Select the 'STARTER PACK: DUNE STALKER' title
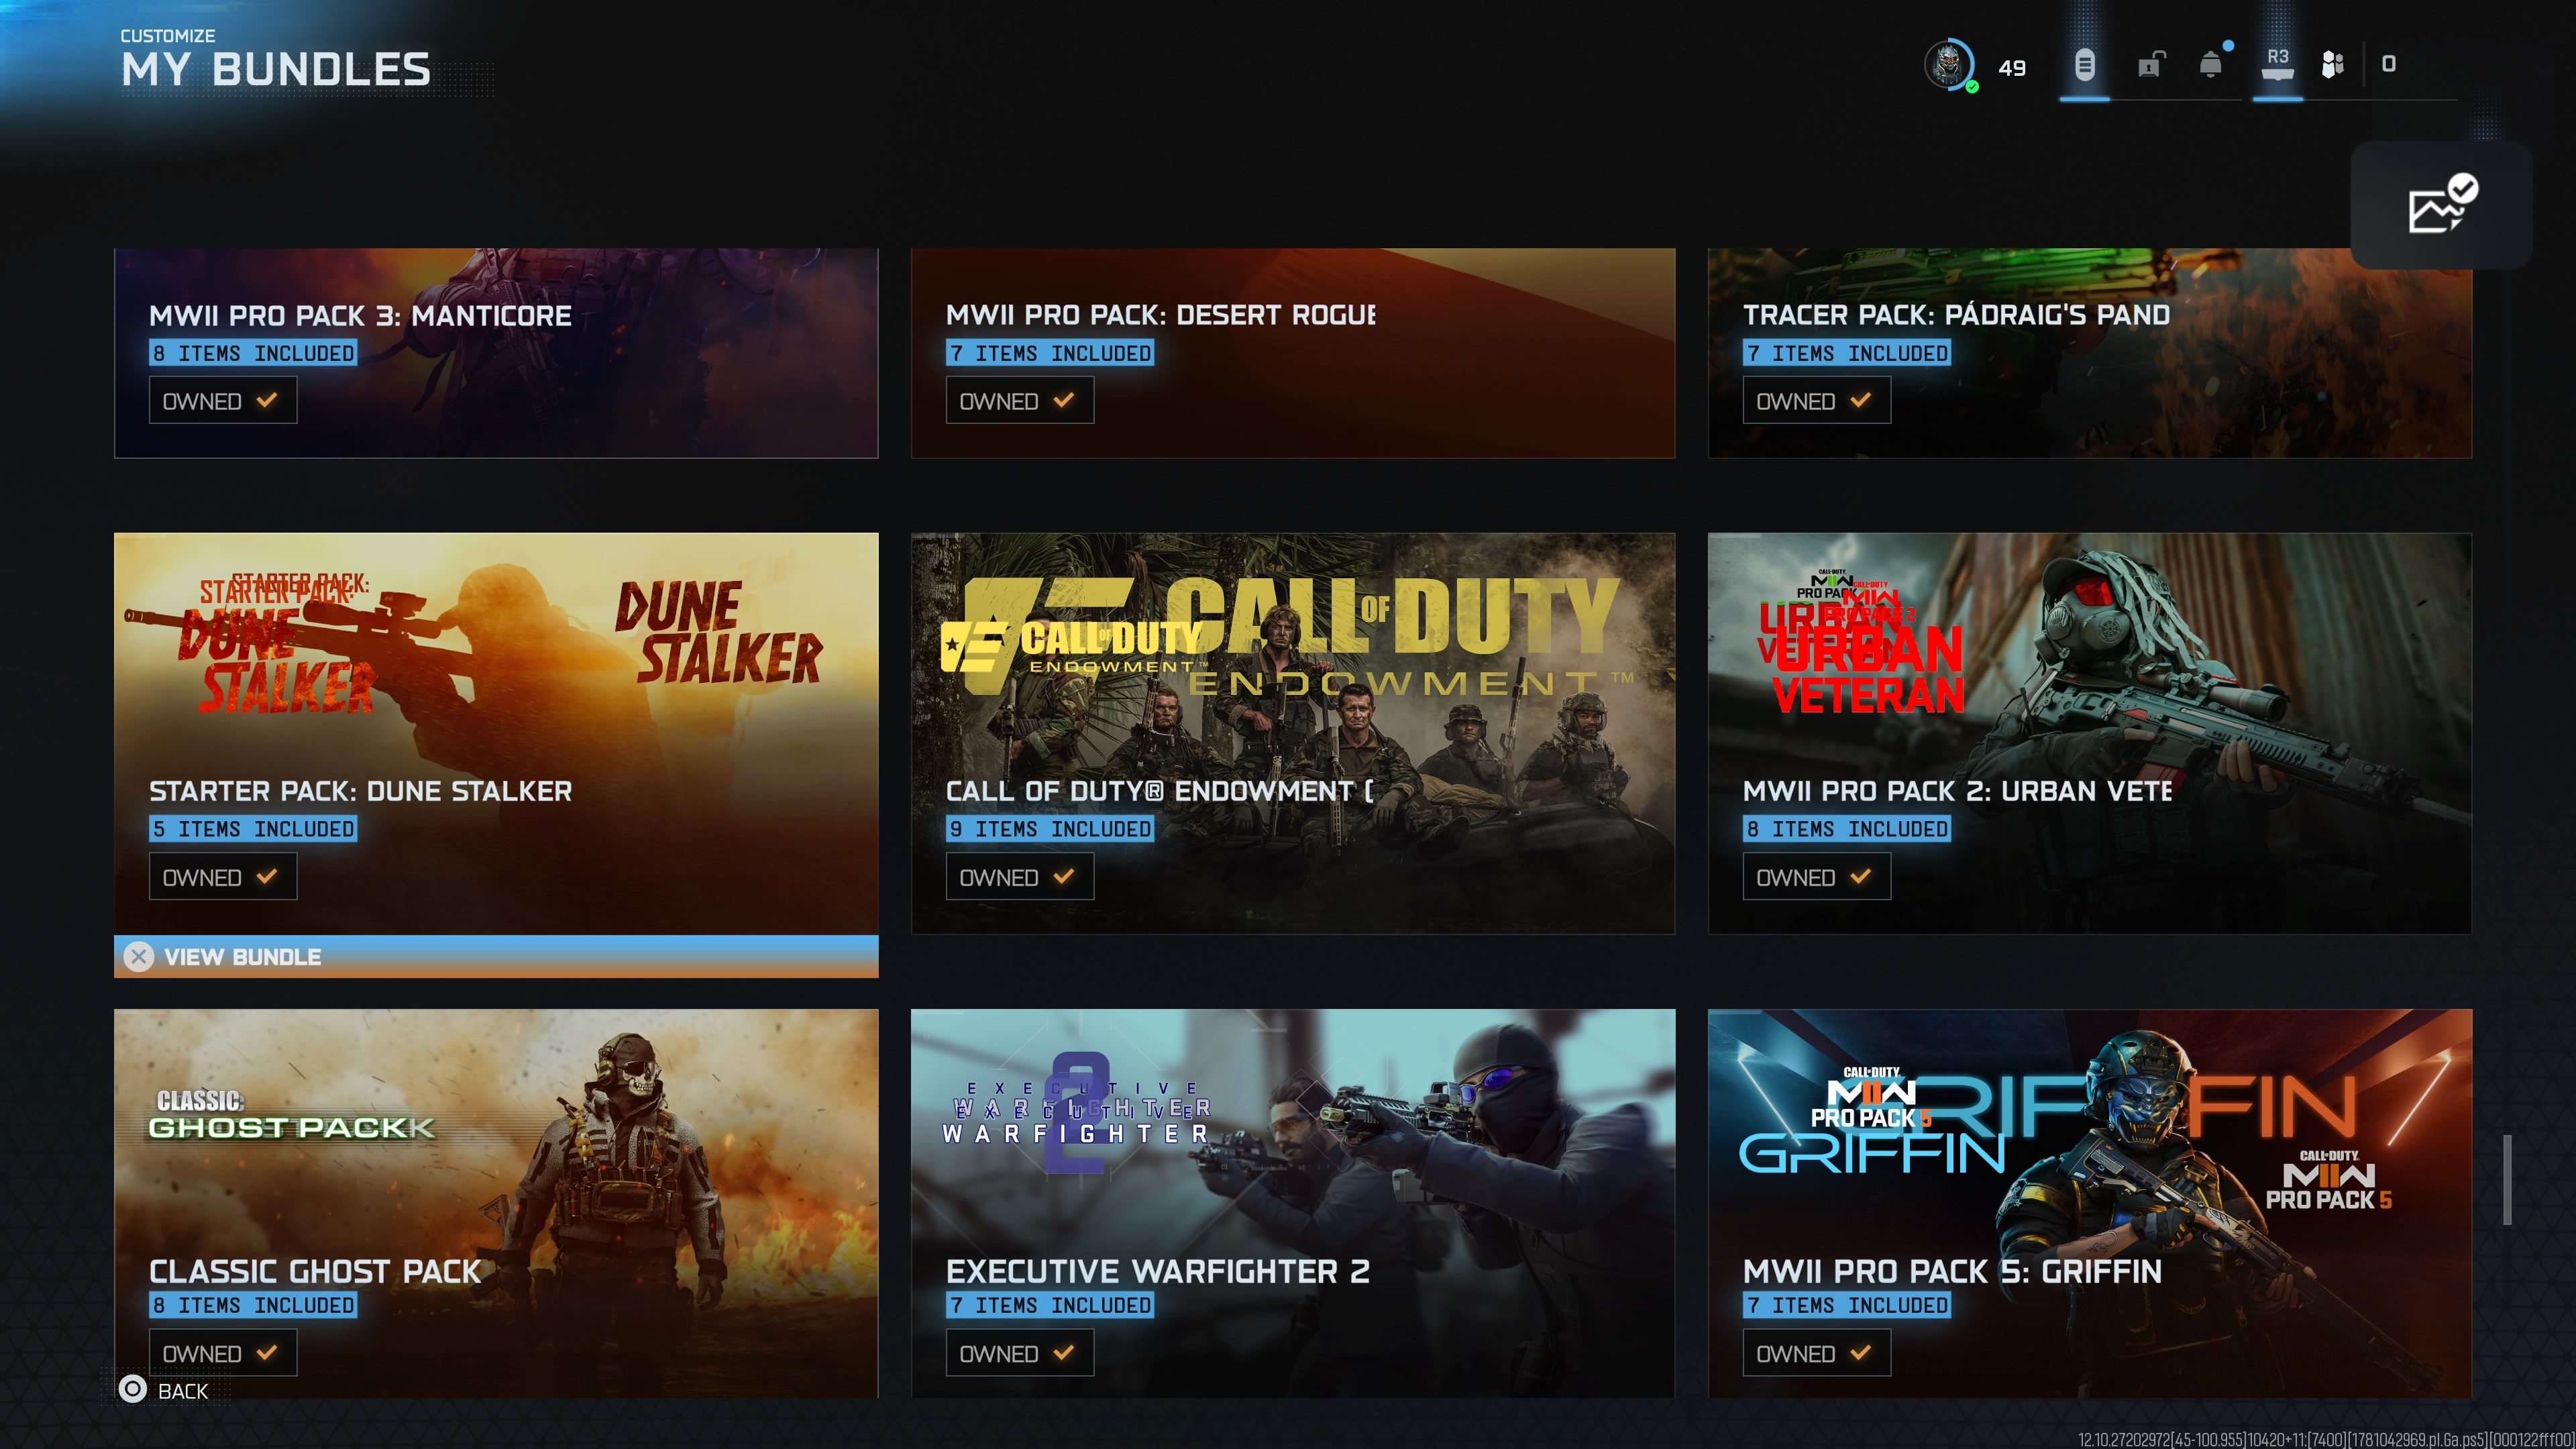 (360, 791)
